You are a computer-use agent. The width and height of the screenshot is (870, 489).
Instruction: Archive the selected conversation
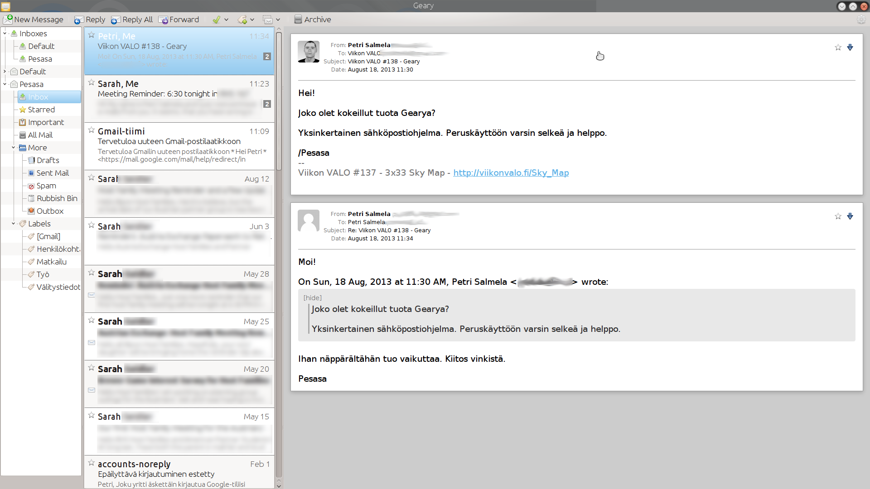coord(313,19)
